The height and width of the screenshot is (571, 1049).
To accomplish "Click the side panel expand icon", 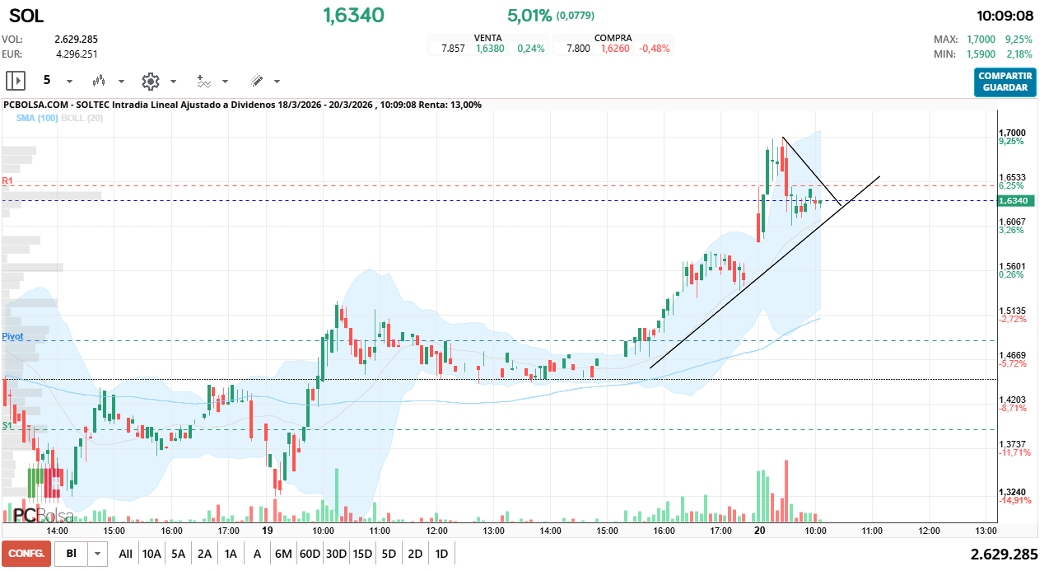I will pos(16,81).
